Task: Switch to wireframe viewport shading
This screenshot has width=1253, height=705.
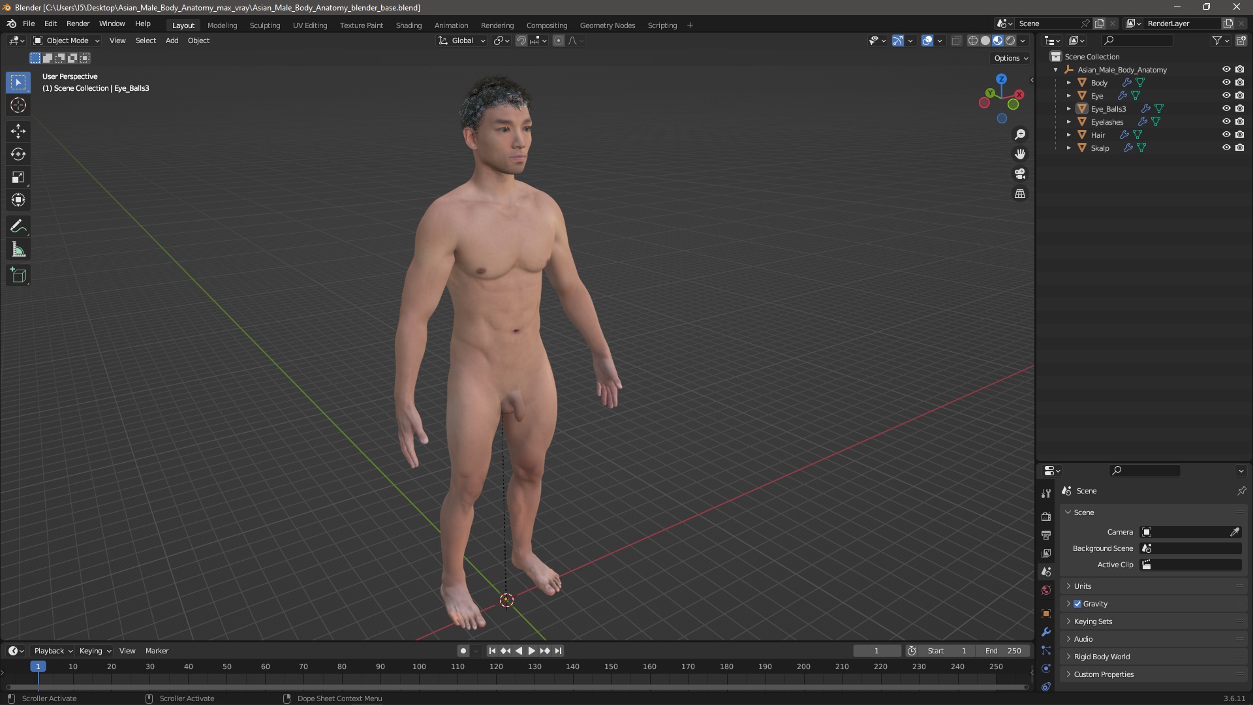Action: tap(972, 40)
